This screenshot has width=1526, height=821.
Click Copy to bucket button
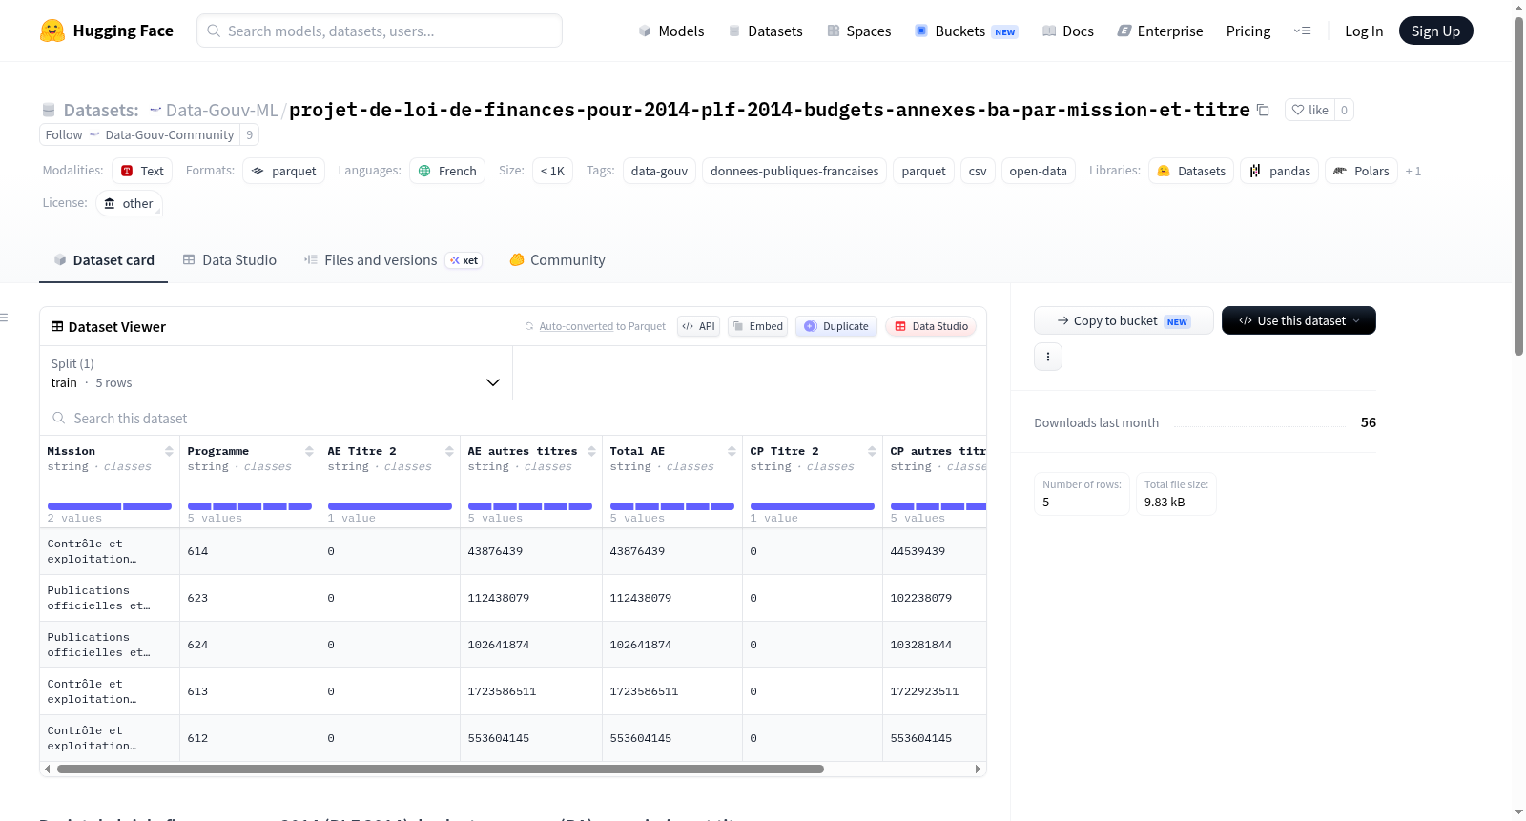[1124, 320]
